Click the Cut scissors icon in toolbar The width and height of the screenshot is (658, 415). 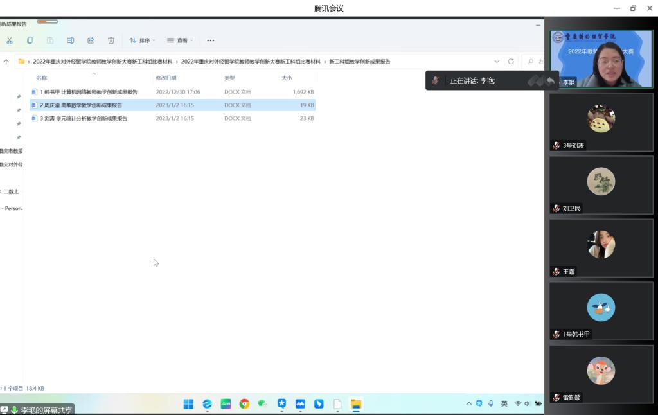point(10,40)
